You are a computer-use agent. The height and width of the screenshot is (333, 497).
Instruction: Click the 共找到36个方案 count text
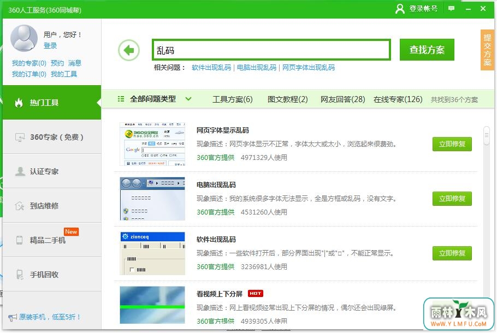point(454,100)
